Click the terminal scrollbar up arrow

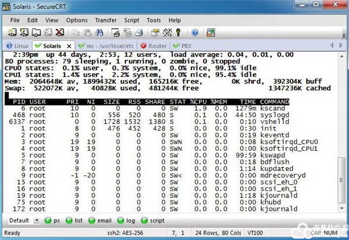(342, 56)
